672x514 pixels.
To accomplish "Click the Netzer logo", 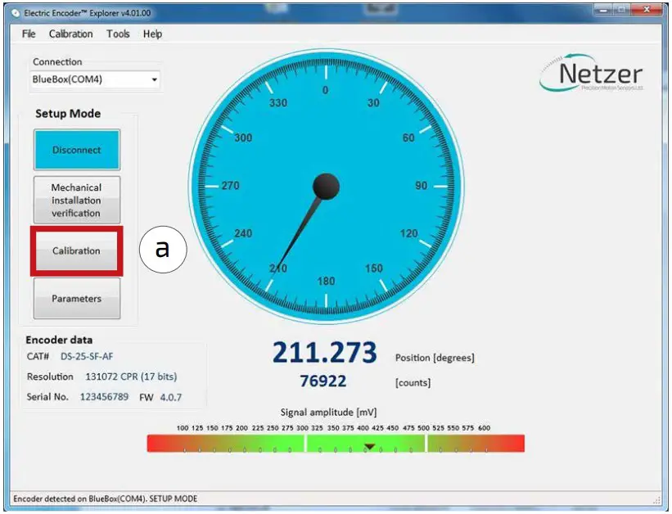I will 592,73.
